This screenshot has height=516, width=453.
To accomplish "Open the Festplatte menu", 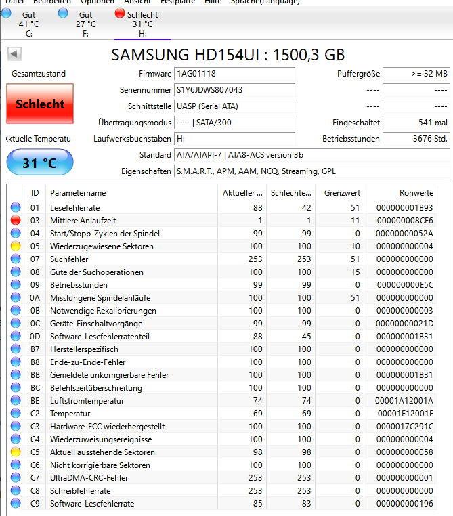I will click(x=177, y=2).
